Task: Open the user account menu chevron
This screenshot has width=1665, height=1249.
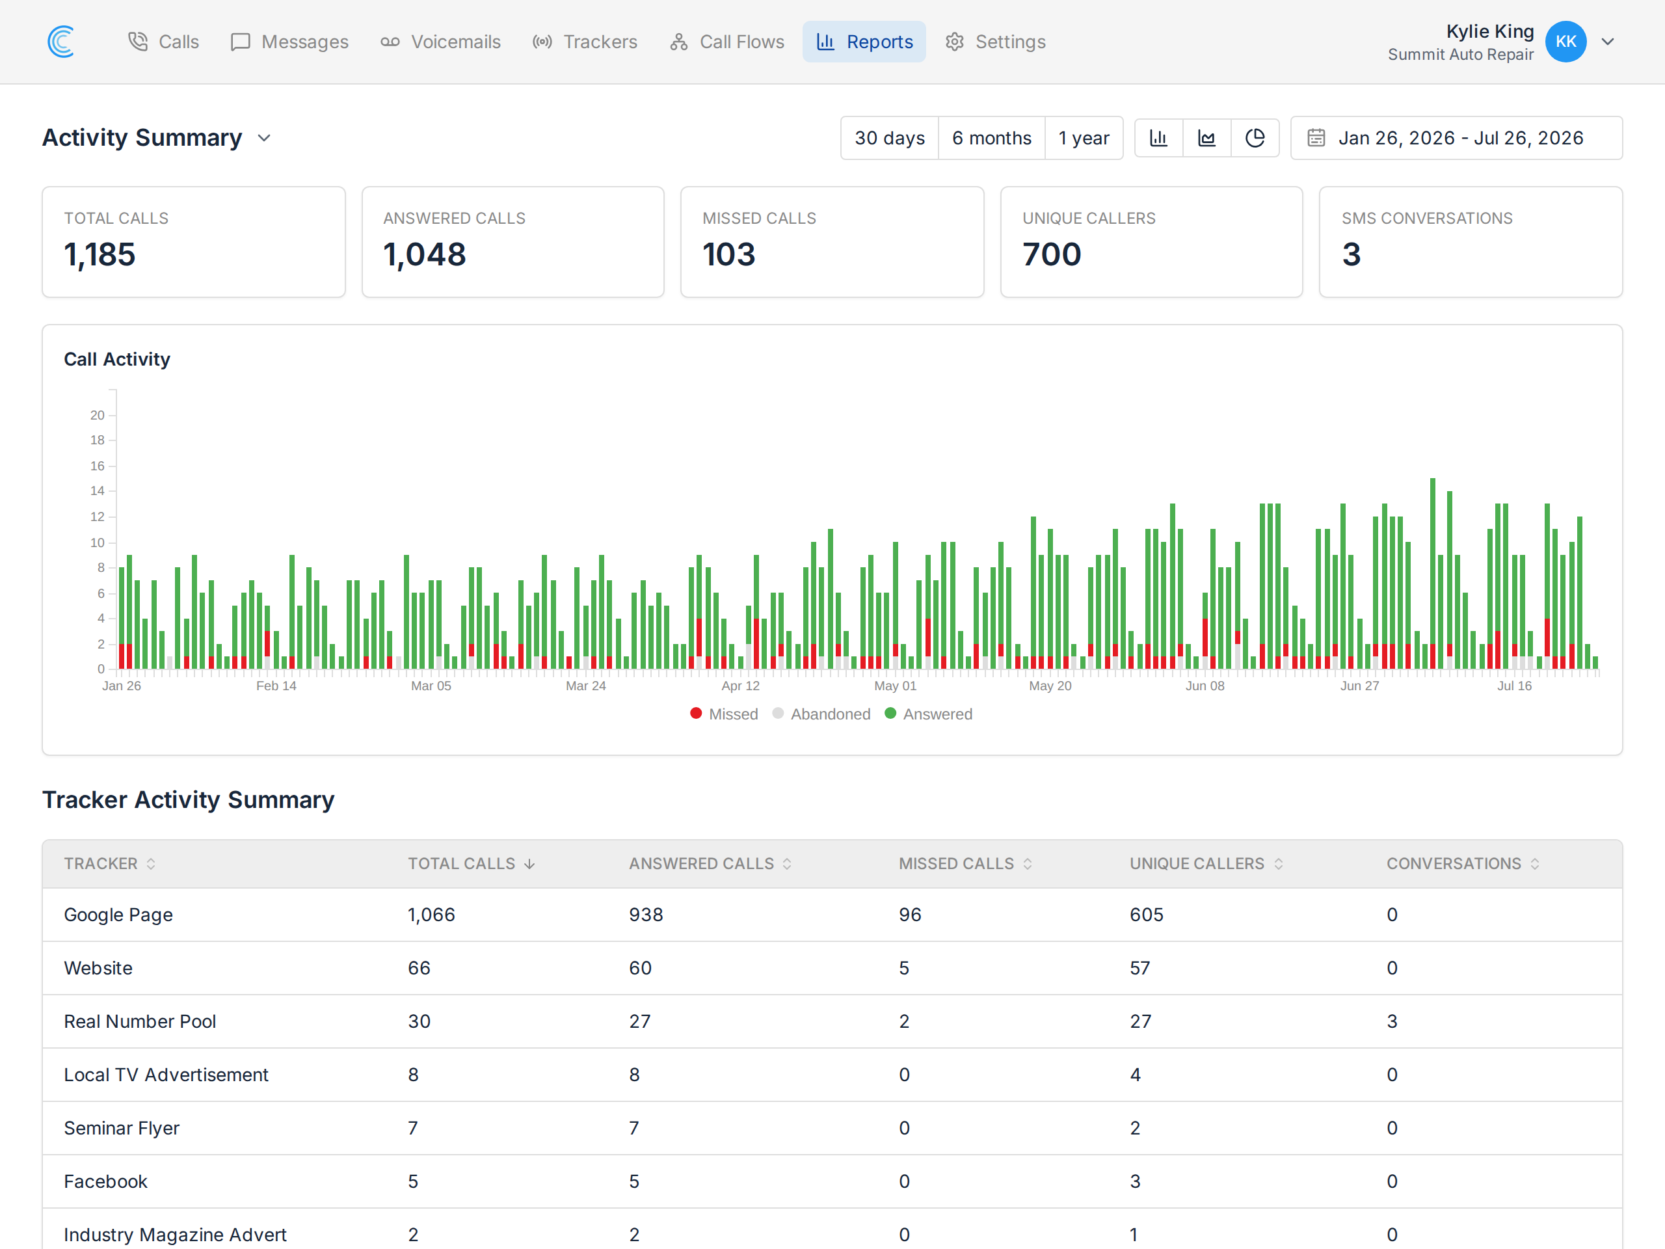Action: pyautogui.click(x=1608, y=42)
